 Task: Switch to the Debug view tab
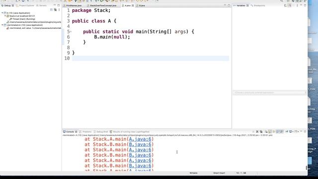7,5
